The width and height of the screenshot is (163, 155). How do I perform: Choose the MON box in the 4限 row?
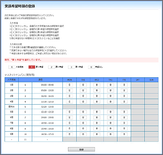tap(69, 101)
